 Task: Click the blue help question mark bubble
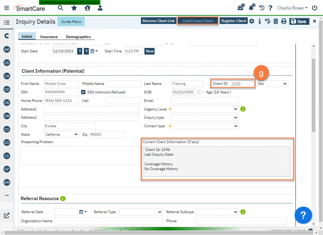(303, 215)
